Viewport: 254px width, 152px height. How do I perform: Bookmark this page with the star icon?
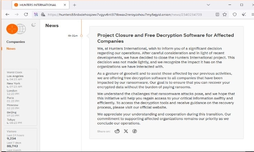pos(225,14)
